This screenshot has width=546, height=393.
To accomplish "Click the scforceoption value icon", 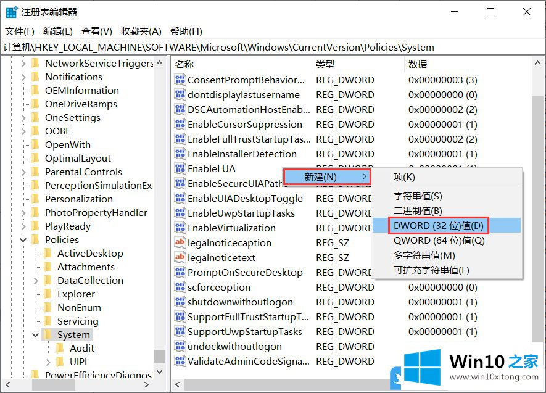I will tap(180, 287).
